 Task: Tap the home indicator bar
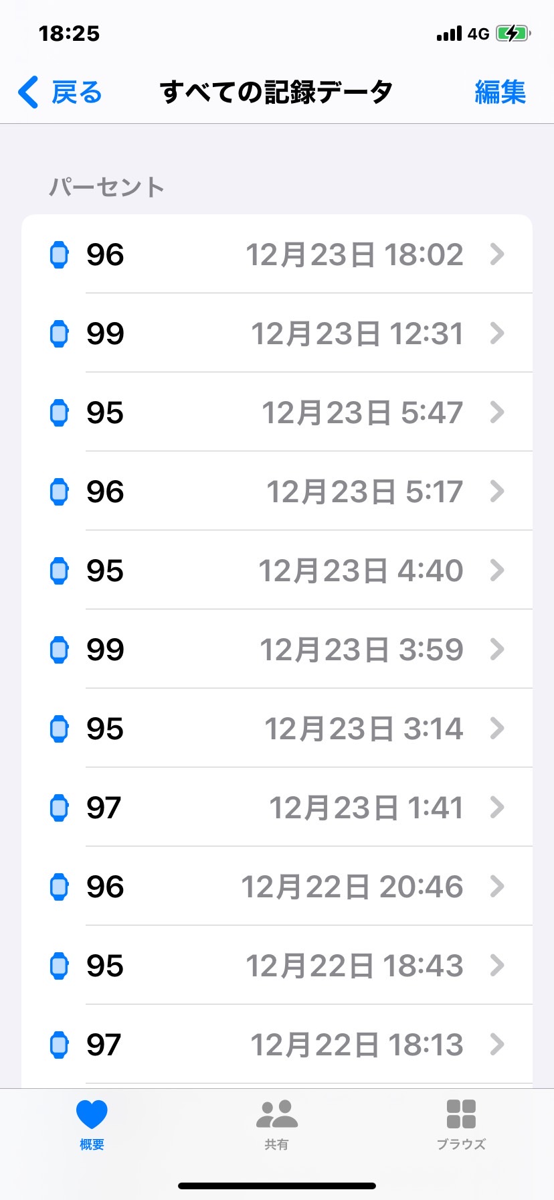[x=277, y=1186]
